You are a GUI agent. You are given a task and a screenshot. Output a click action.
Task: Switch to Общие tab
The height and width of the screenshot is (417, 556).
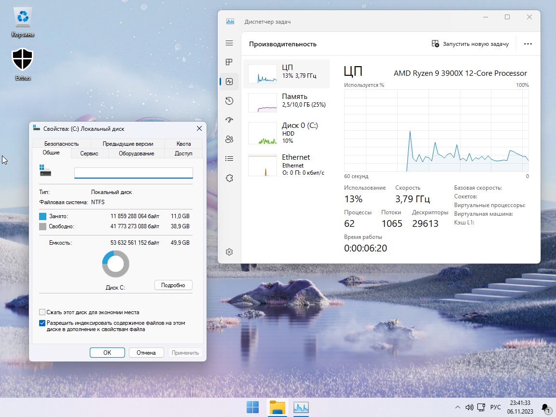(x=51, y=153)
